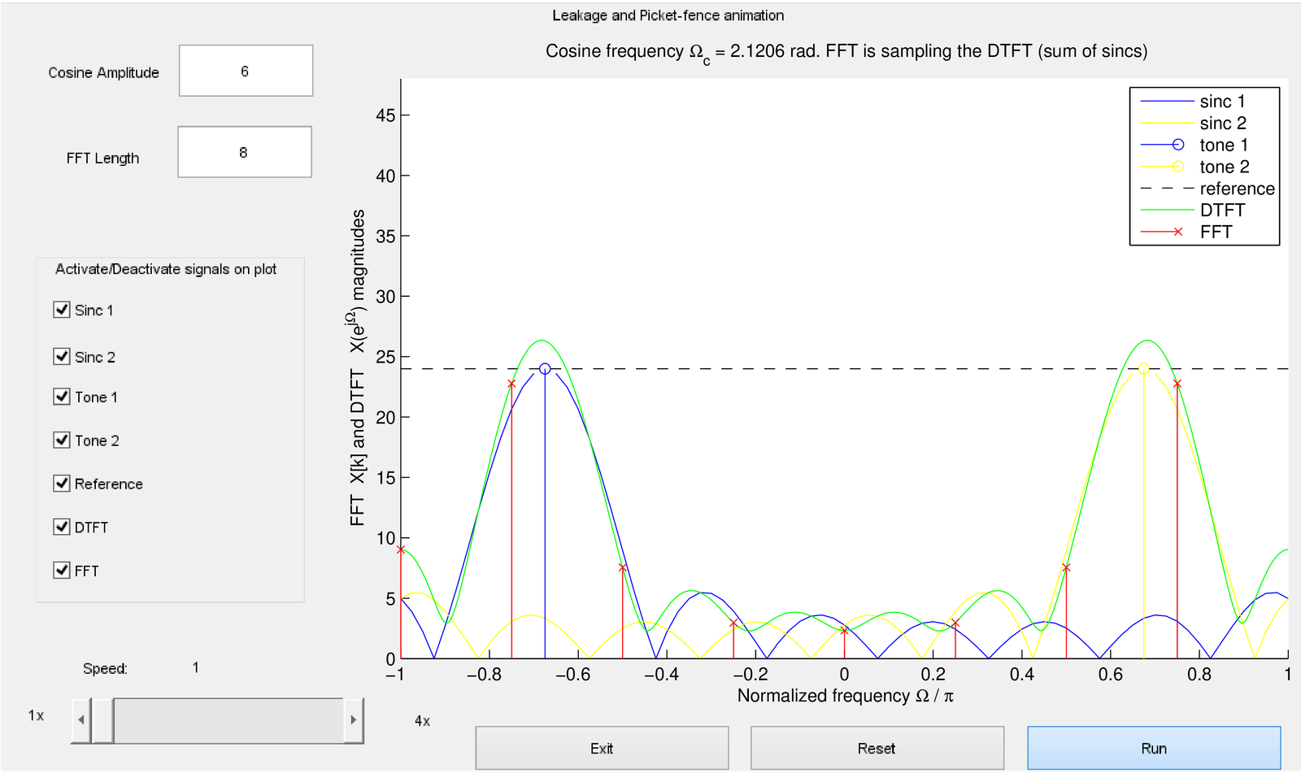Toggle the FFT checkbox
This screenshot has height=773, width=1301.
click(62, 570)
